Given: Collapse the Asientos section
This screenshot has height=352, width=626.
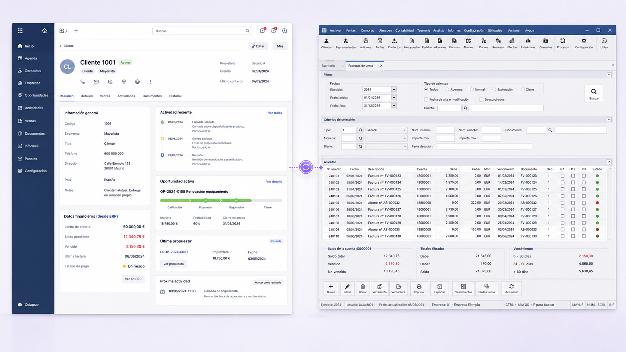Looking at the screenshot, I should (x=609, y=162).
